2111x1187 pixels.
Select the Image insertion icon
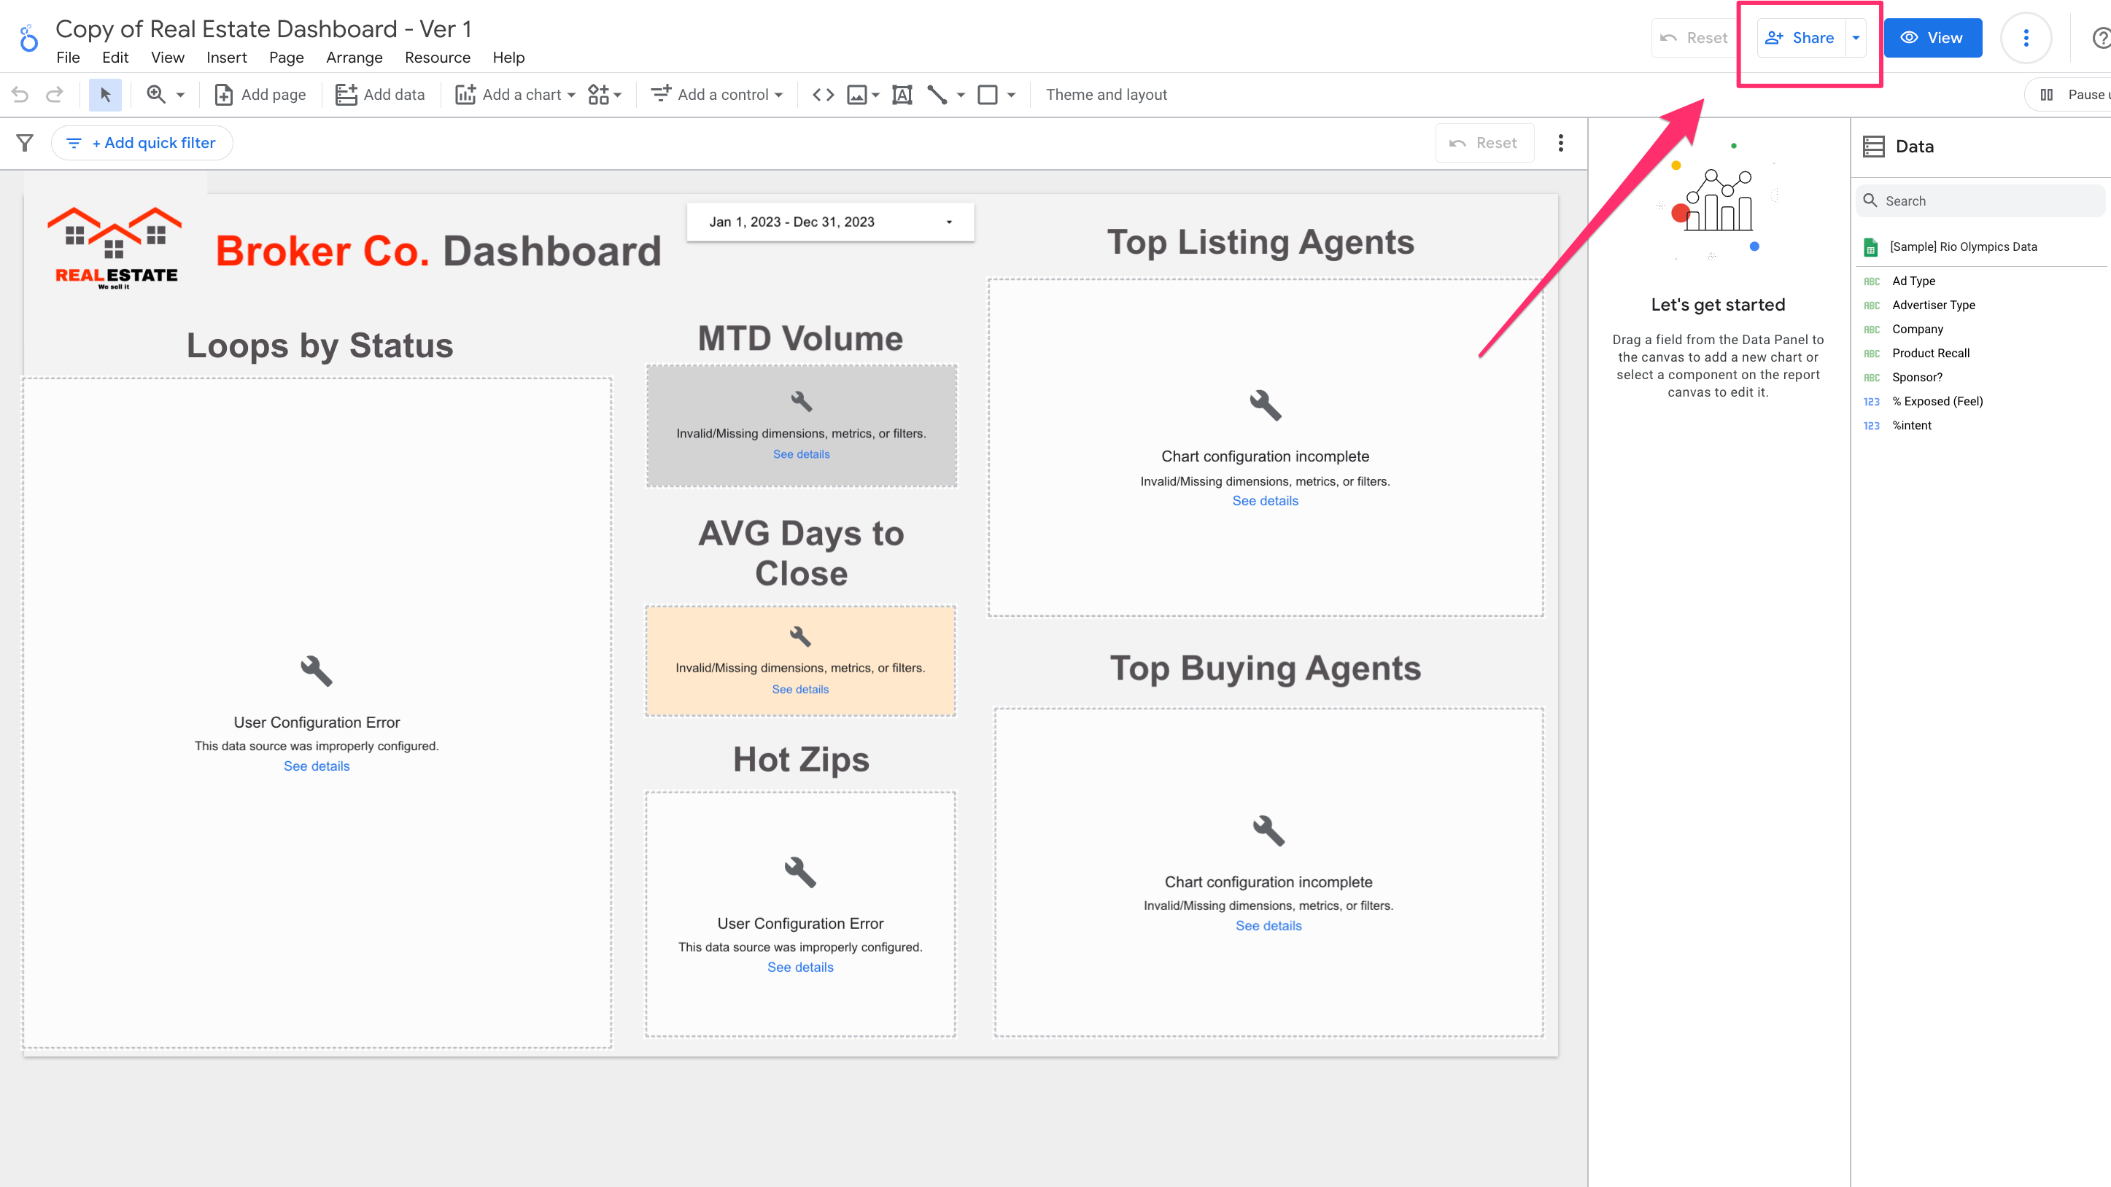coord(857,94)
